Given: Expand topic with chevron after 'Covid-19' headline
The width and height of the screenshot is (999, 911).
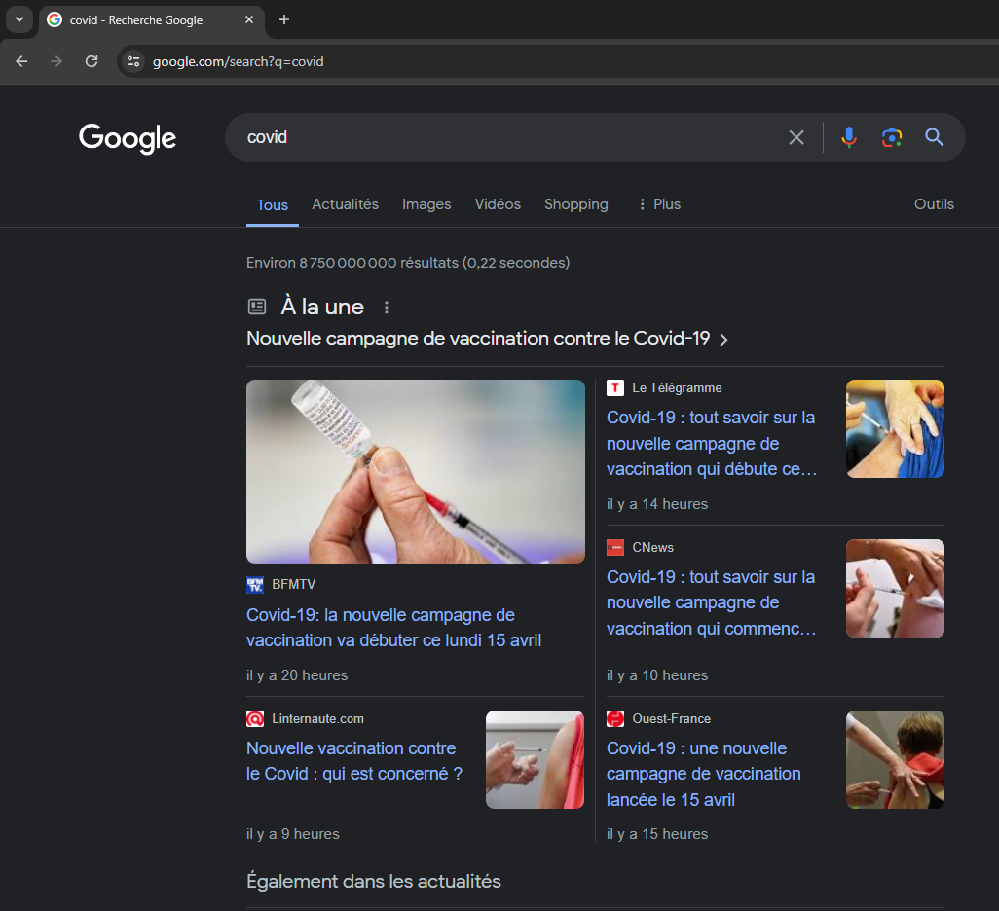Looking at the screenshot, I should point(723,340).
